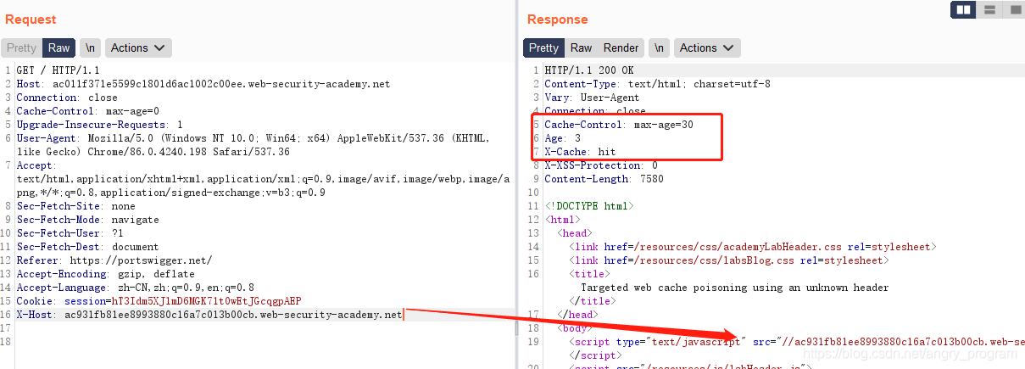The image size is (1025, 369).
Task: Switch to side-by-side split layout icon
Action: coord(963,10)
